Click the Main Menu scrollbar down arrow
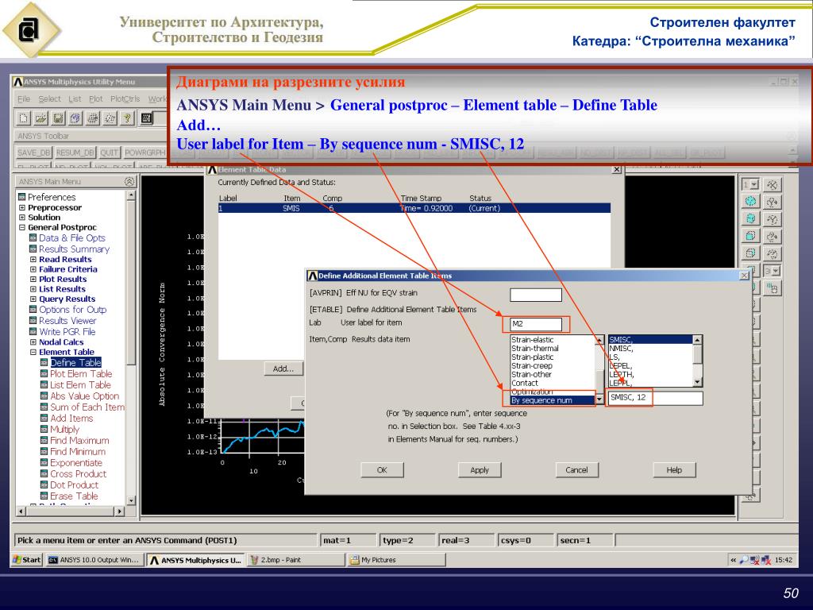Viewport: 813px width, 610px height. (x=131, y=500)
